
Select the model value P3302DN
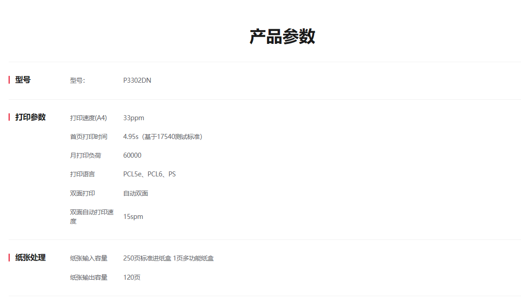point(137,80)
